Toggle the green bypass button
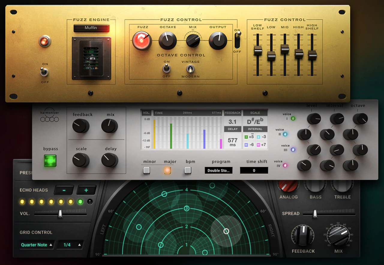 [50, 160]
